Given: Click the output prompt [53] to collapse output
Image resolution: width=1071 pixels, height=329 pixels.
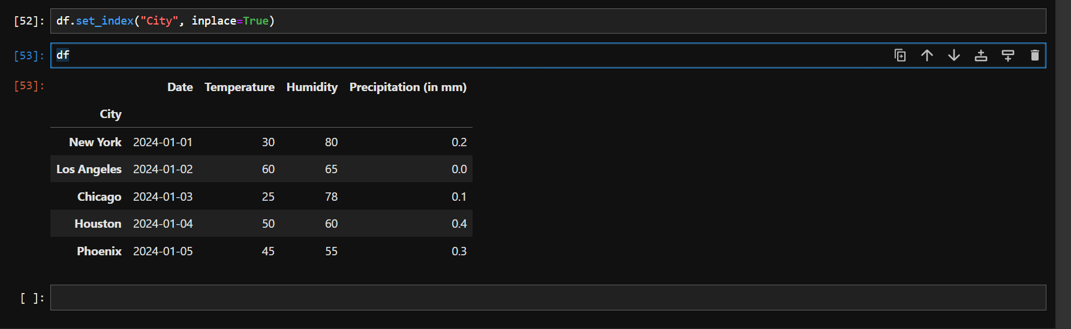Looking at the screenshot, I should [29, 86].
